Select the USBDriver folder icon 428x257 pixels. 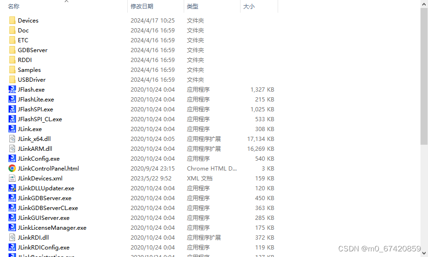click(x=12, y=79)
